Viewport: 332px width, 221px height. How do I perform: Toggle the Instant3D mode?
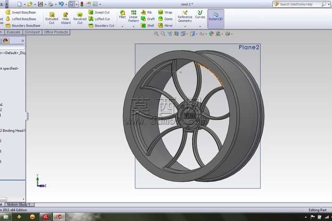(216, 18)
